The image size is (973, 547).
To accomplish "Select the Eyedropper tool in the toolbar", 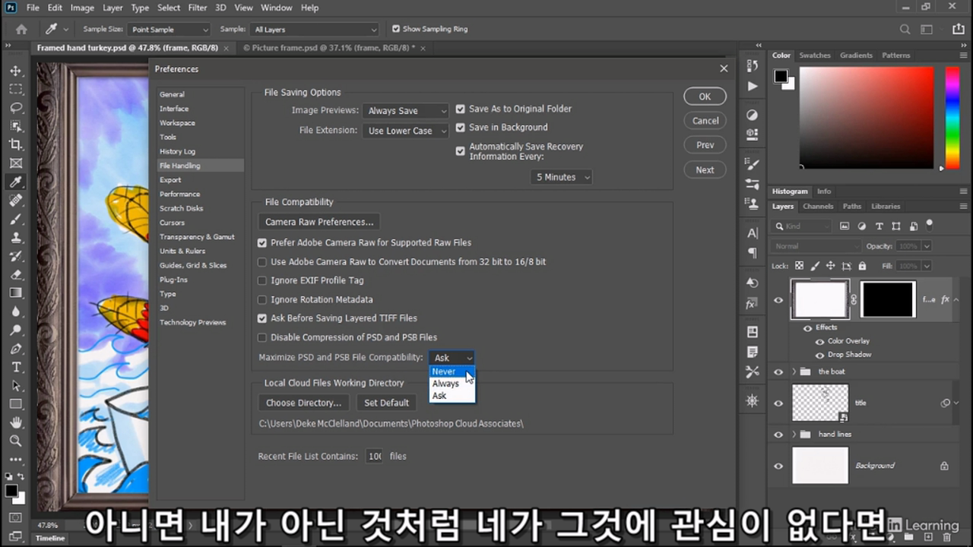I will (x=16, y=182).
